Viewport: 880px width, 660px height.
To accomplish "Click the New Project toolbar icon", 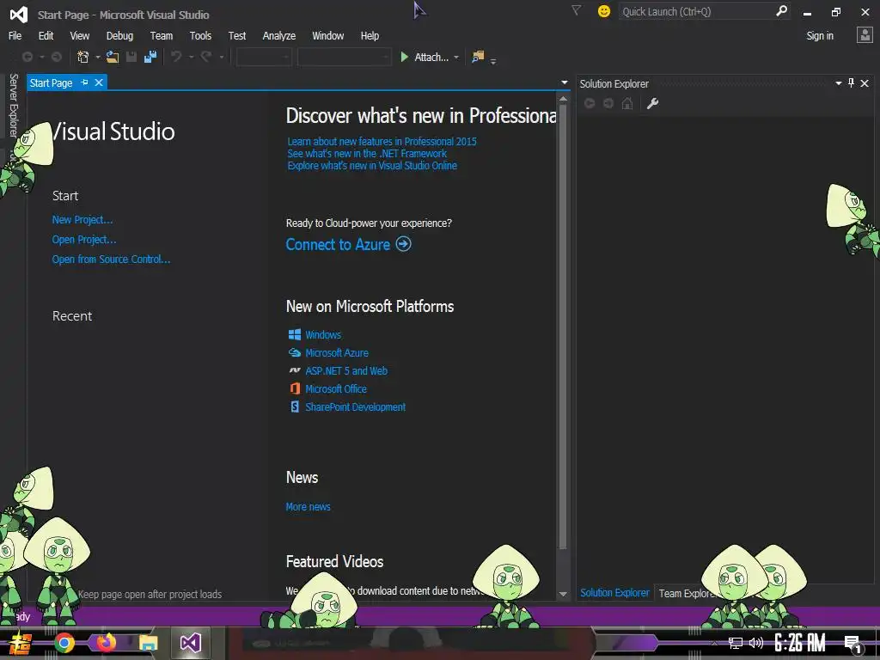I will [x=83, y=57].
